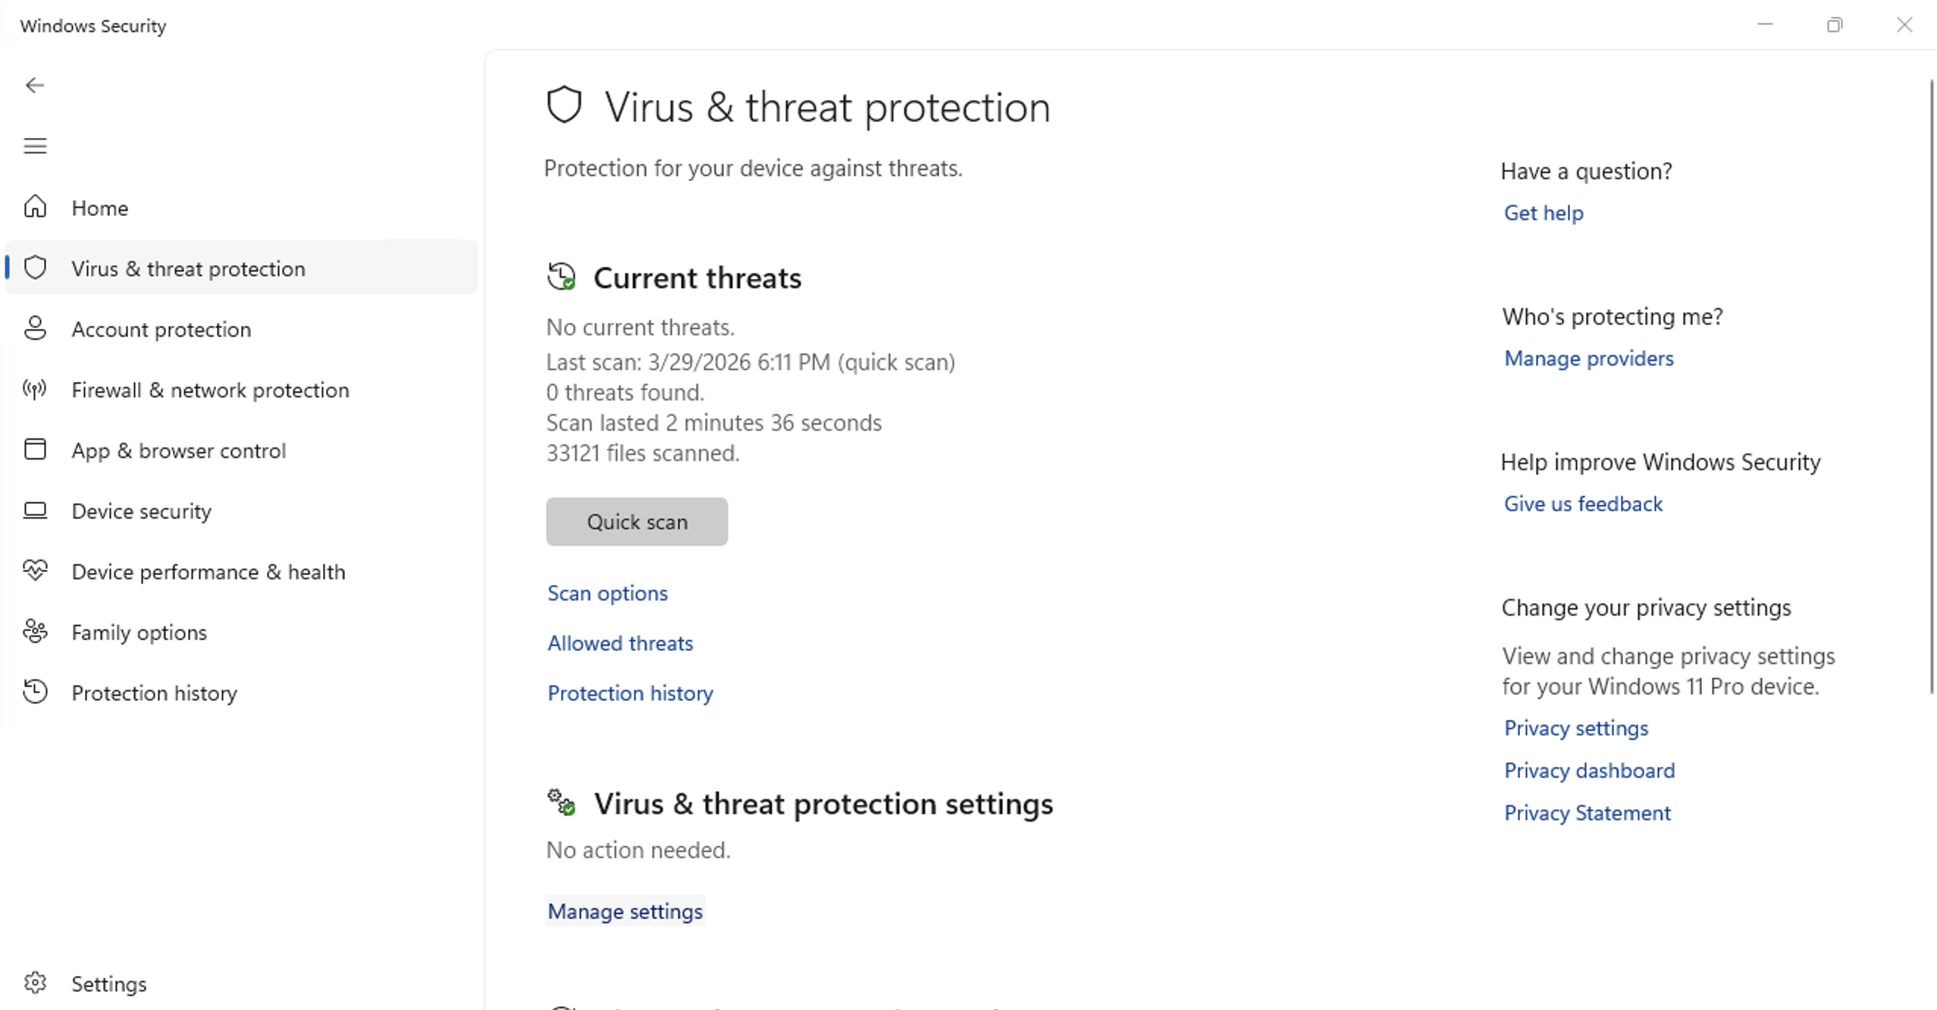Open the Scan options link

click(607, 593)
